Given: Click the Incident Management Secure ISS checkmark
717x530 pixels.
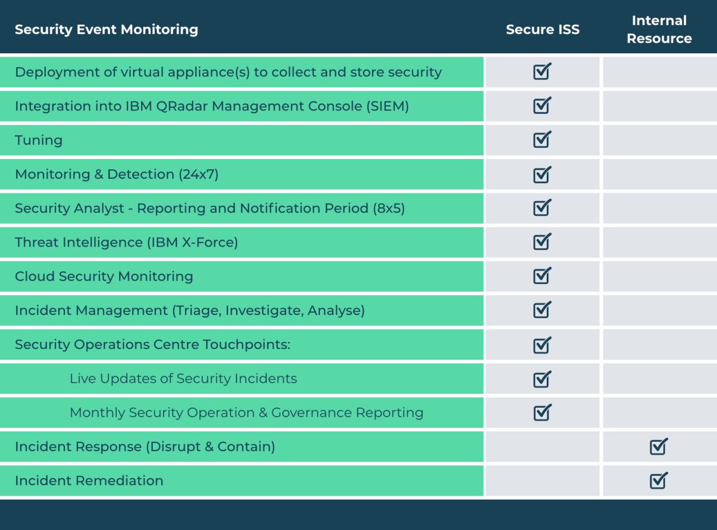Looking at the screenshot, I should click(x=542, y=310).
